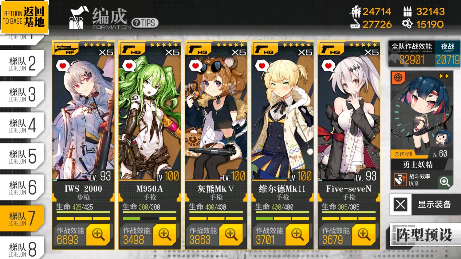Open Five-seveN combat effectiveness magnifier
The width and height of the screenshot is (461, 259).
[364, 234]
